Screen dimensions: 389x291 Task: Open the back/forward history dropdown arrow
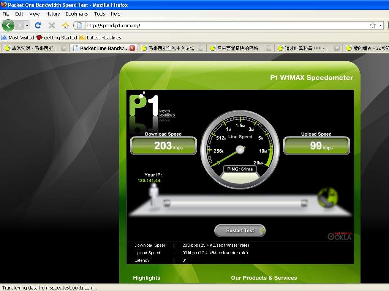27,25
